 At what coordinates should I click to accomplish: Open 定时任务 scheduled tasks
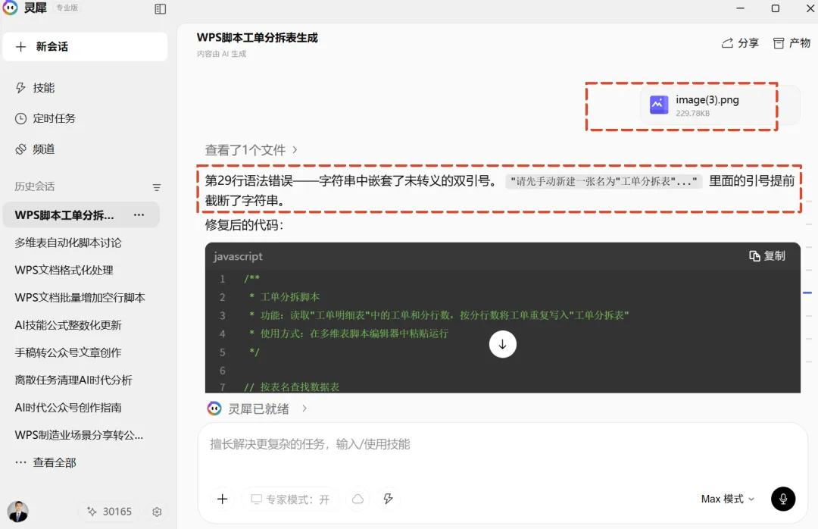45,118
